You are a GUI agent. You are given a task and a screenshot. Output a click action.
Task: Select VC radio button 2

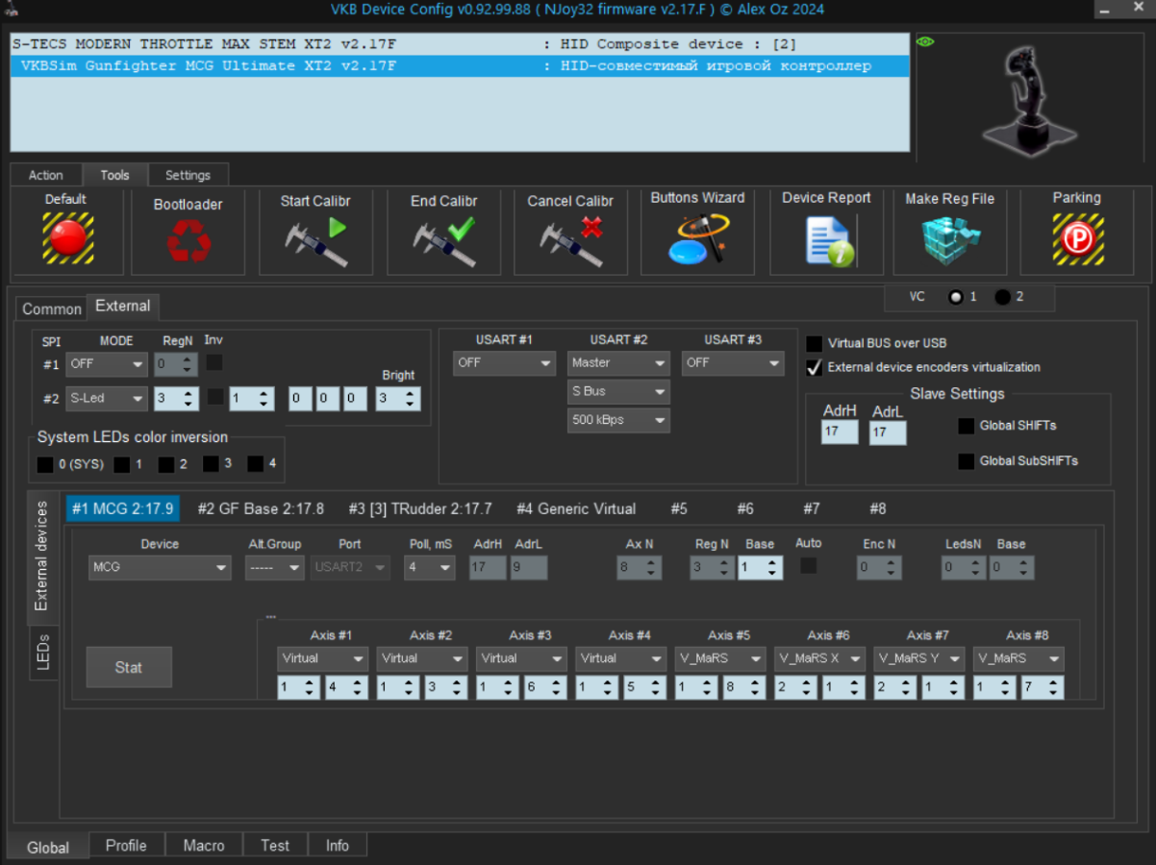(1002, 297)
